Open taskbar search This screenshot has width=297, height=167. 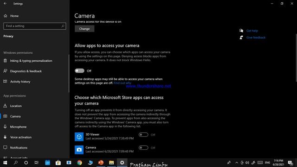16,163
